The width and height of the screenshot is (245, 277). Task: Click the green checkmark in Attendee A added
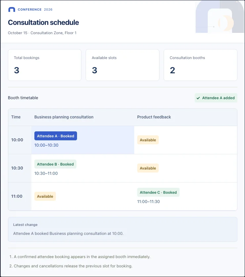pos(198,98)
